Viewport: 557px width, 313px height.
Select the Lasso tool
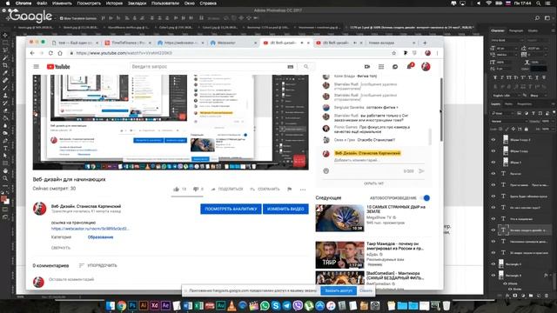(5, 50)
